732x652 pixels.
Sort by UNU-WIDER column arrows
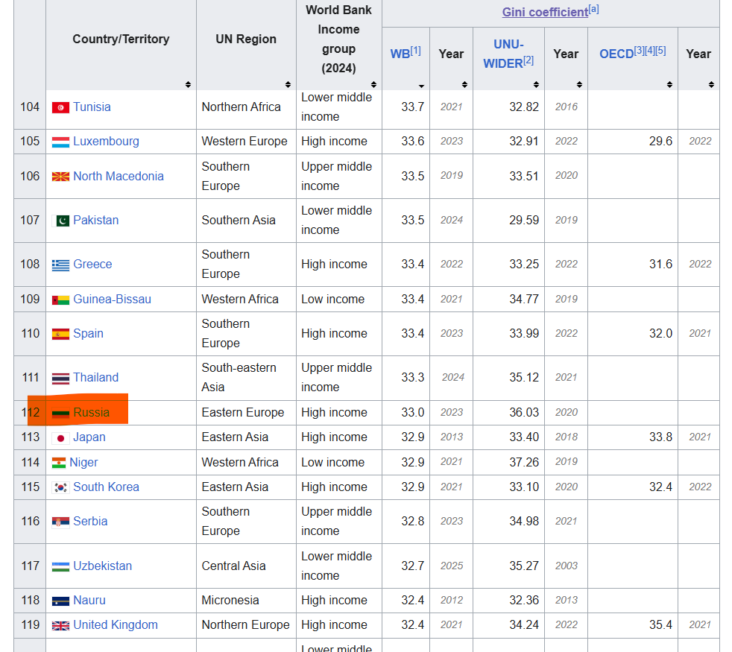click(536, 84)
